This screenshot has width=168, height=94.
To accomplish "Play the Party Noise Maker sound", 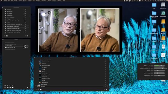I will [x=6, y=17].
